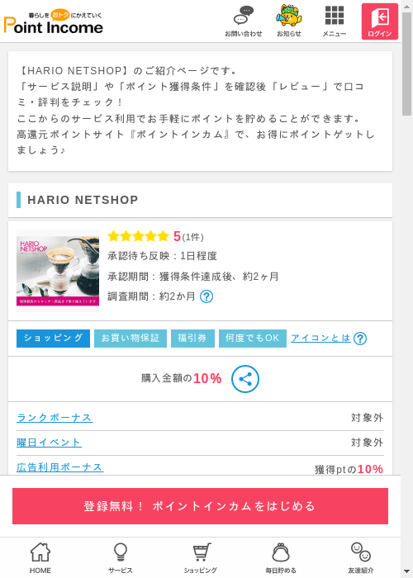Open ショッピング cart tab in bottom bar
The height and width of the screenshot is (578, 413).
(201, 557)
